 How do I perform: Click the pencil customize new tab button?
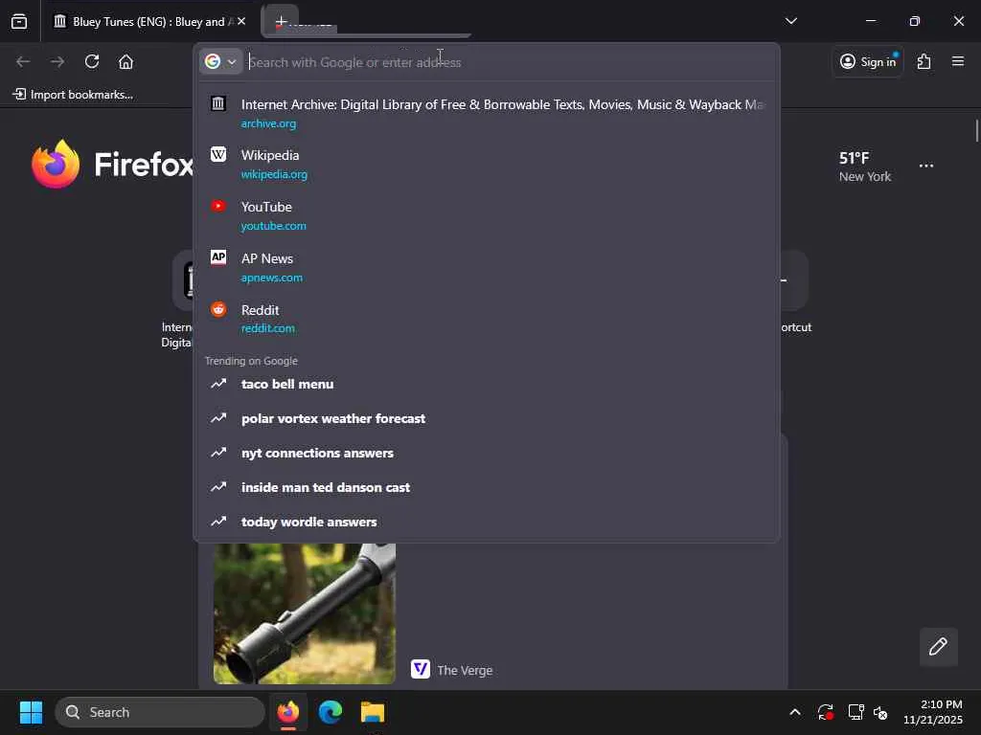point(938,646)
